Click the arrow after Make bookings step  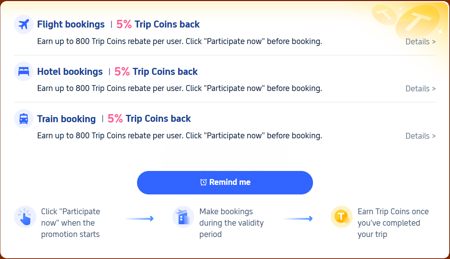point(298,219)
